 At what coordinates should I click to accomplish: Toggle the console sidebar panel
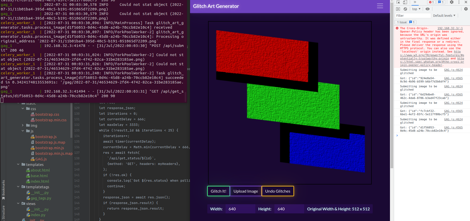click(398, 9)
